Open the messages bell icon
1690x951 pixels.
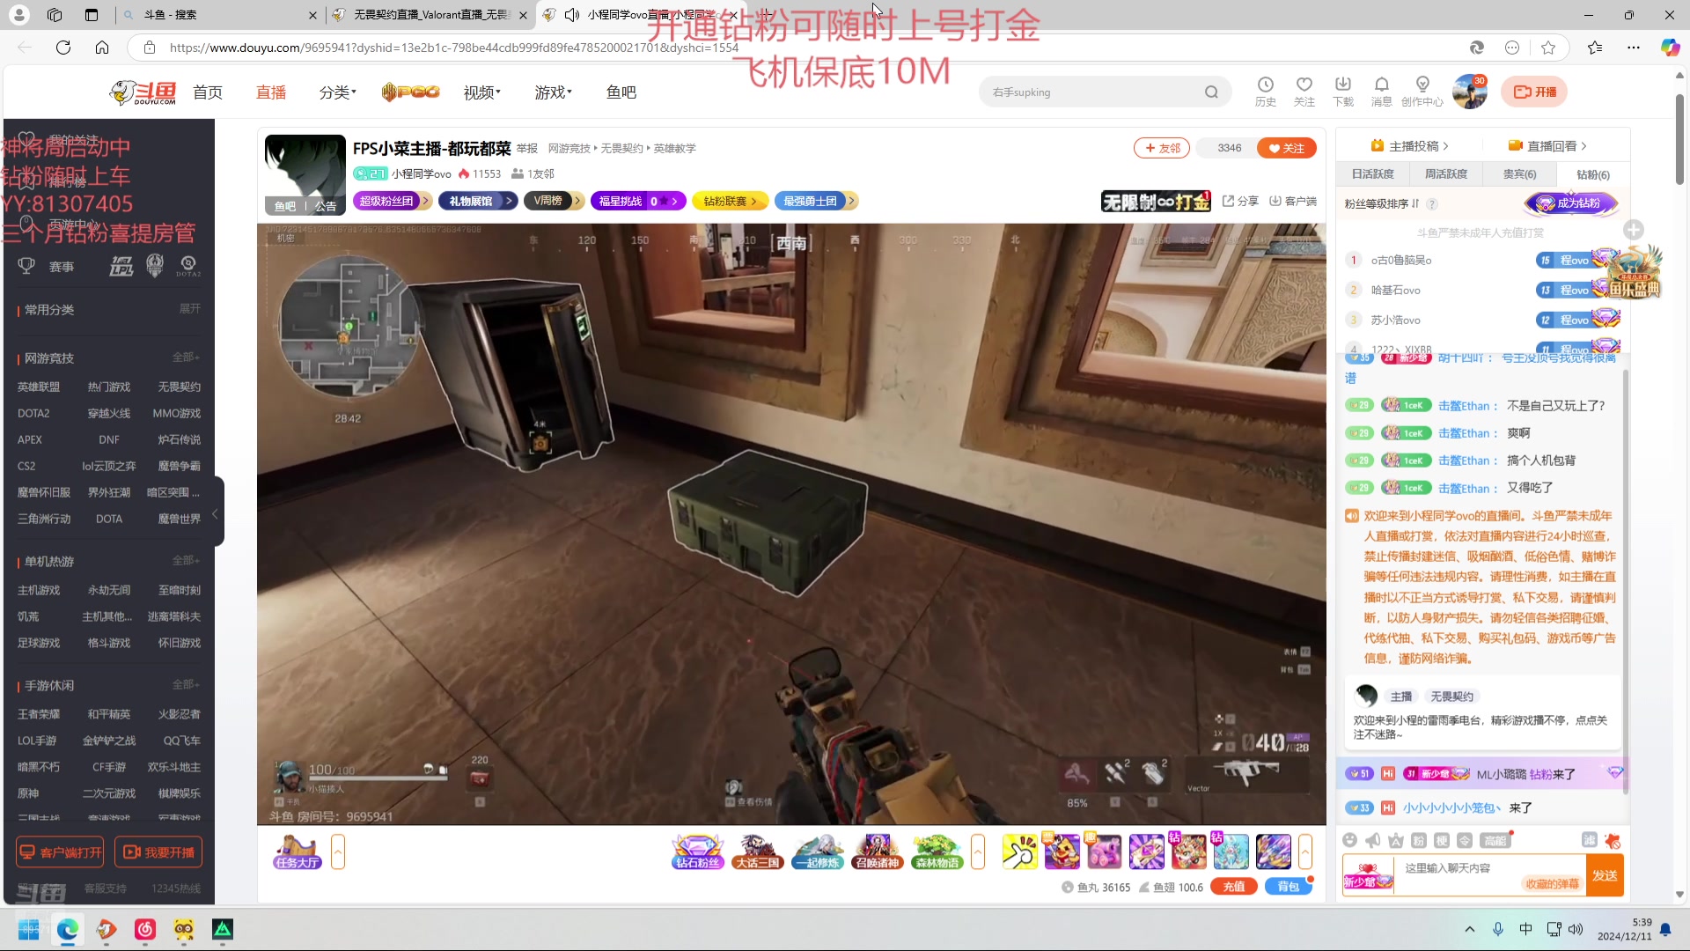tap(1381, 92)
